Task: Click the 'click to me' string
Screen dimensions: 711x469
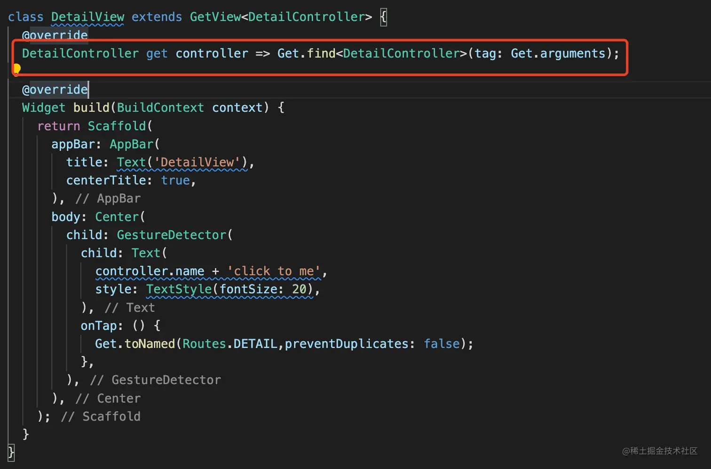Action: click(x=274, y=271)
